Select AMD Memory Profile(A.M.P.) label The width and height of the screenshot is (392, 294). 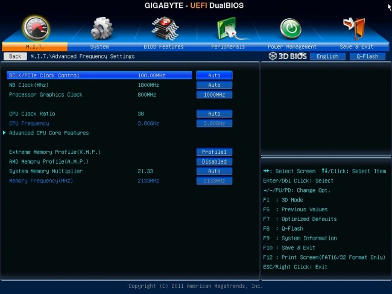(x=49, y=162)
